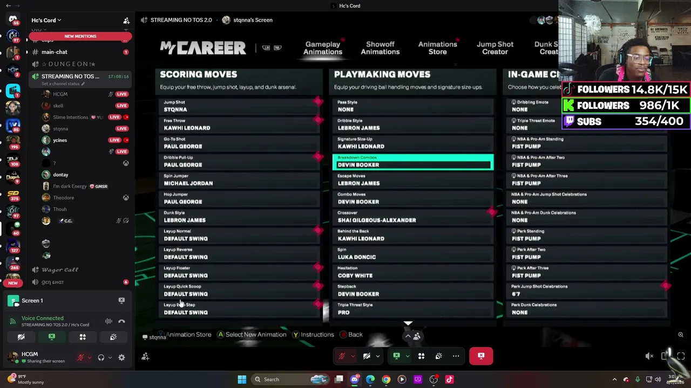Open Microsoft Edge from taskbar
691x388 pixels.
370,379
